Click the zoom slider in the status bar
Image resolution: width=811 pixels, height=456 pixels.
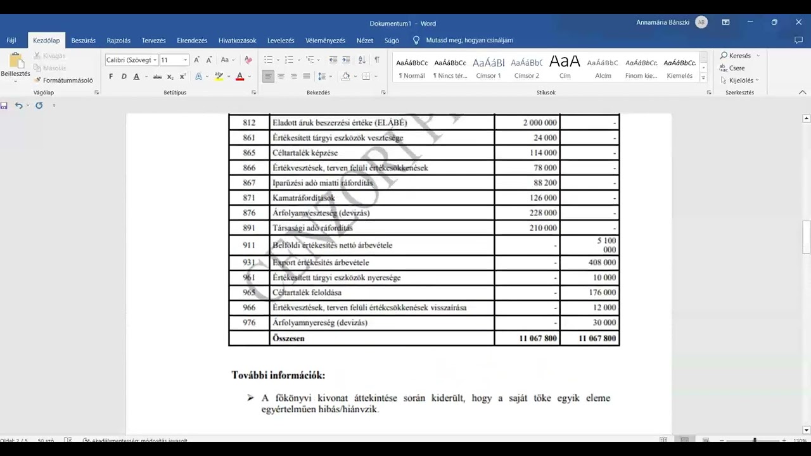pos(754,440)
